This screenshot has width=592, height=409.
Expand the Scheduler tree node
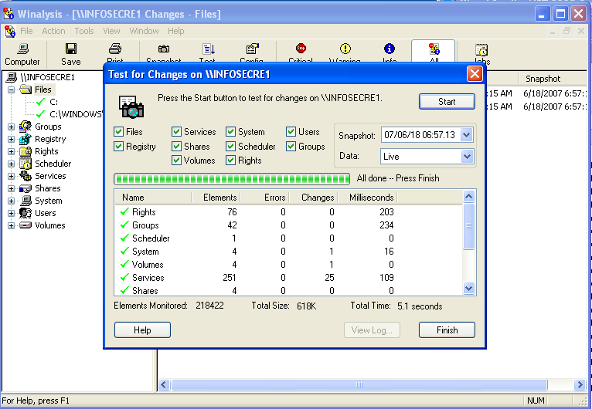[x=12, y=164]
